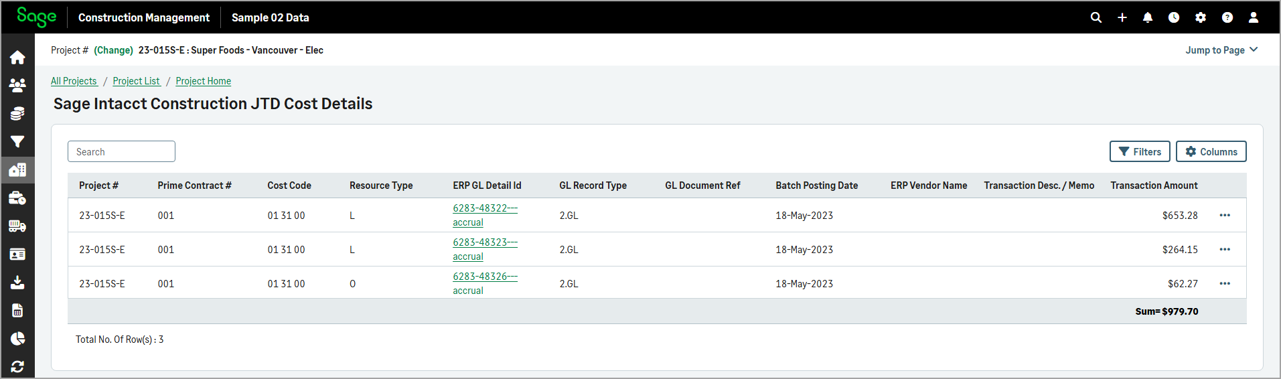Click the search magnifier in the top bar
This screenshot has height=379, width=1281.
point(1096,17)
